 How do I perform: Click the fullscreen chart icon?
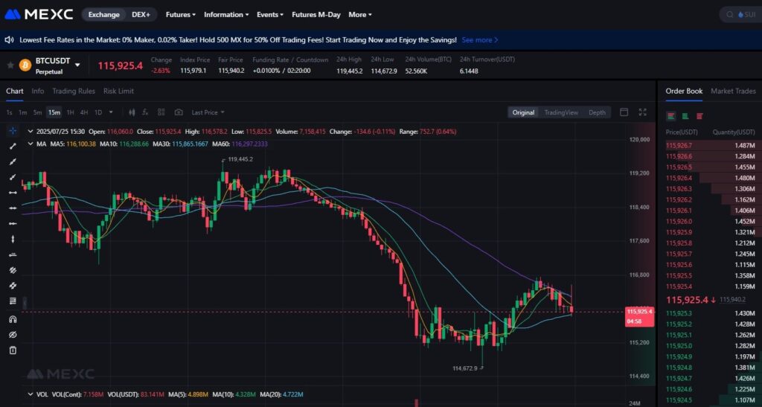click(x=642, y=112)
